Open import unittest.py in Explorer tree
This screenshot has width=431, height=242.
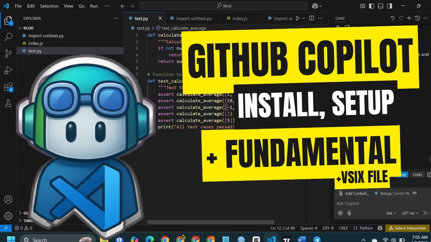click(46, 36)
